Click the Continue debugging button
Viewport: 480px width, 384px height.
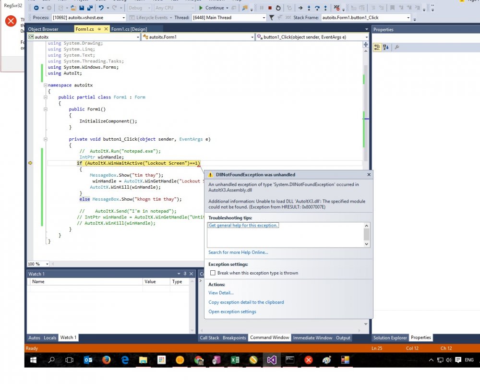click(x=212, y=8)
